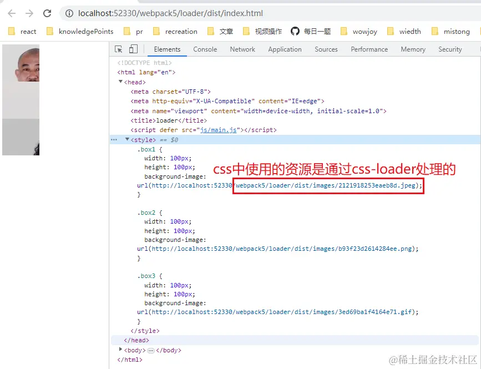The width and height of the screenshot is (481, 369).
Task: Select the closing style tag line
Action: (145, 331)
